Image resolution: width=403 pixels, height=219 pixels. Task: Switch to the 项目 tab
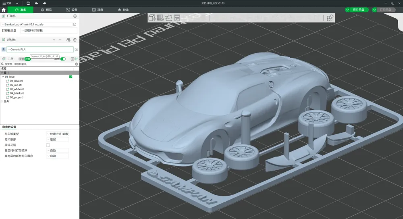pyautogui.click(x=98, y=10)
